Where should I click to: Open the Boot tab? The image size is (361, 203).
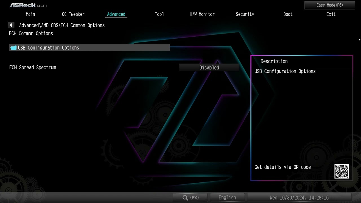(x=288, y=14)
